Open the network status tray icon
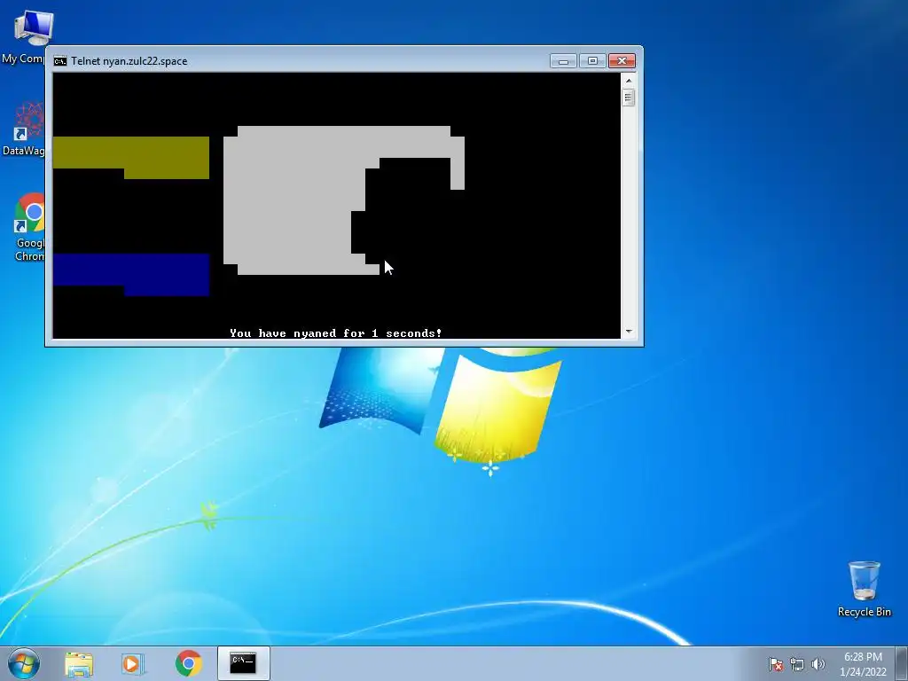The image size is (908, 681). click(x=797, y=664)
